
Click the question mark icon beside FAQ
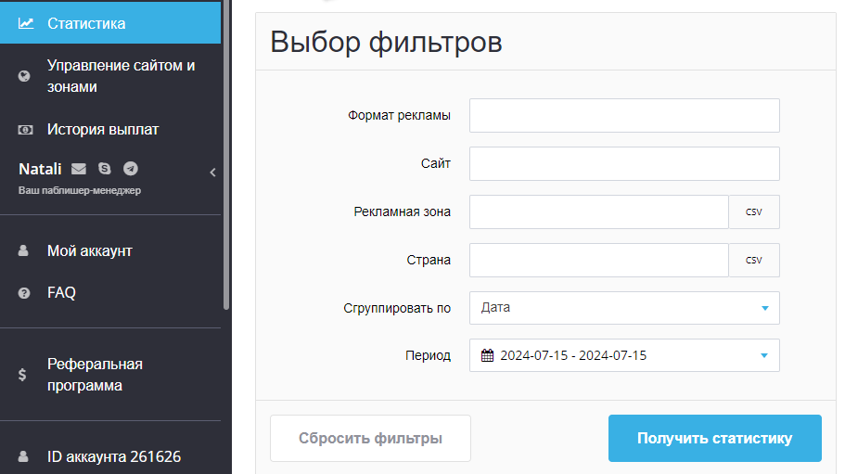[x=24, y=293]
